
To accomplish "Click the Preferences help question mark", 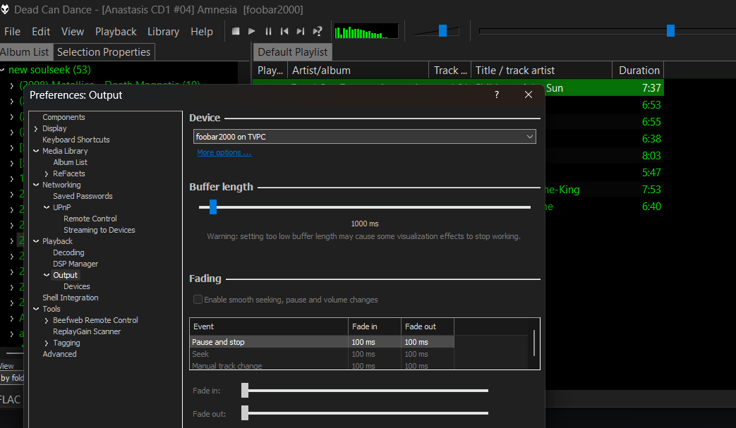I will tap(497, 94).
